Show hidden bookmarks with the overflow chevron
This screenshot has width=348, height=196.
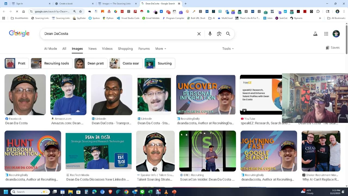click(320, 18)
